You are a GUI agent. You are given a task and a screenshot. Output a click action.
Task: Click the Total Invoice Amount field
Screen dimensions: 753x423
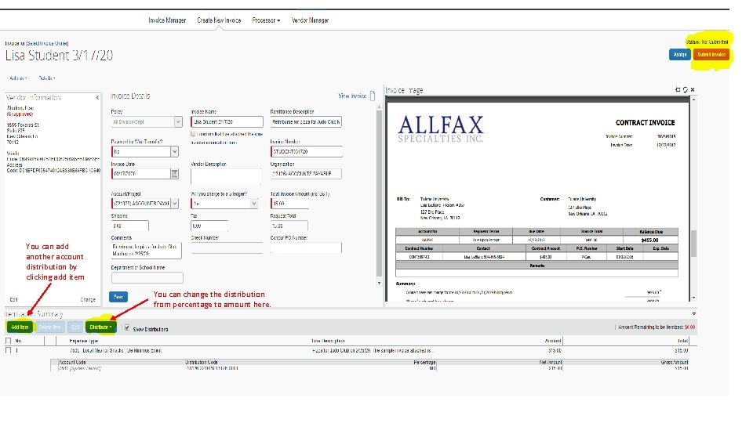pyautogui.click(x=289, y=204)
